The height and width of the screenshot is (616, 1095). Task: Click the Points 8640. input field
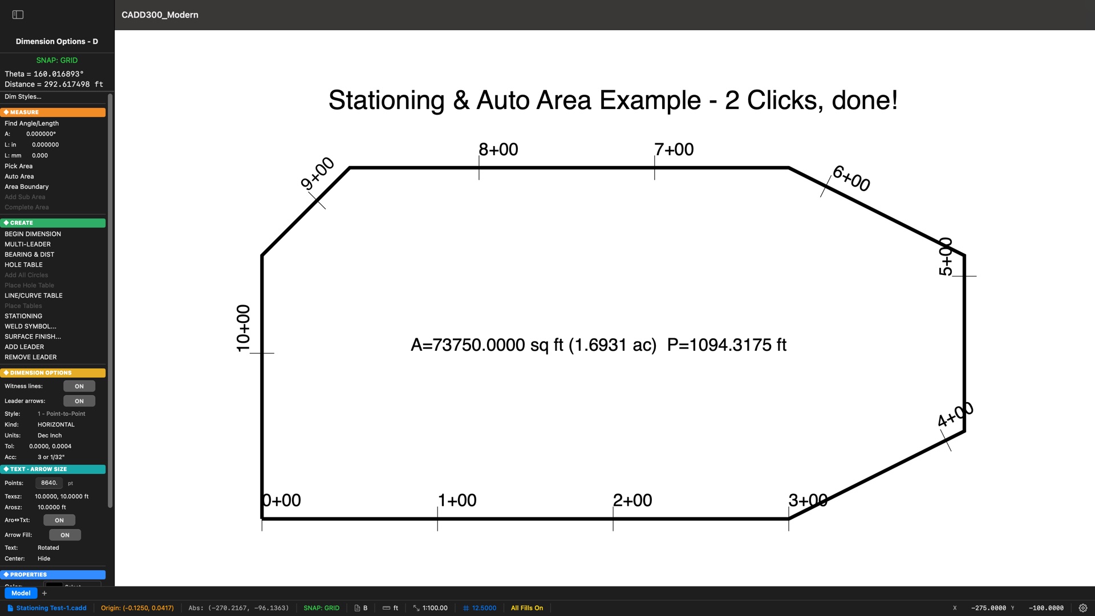[49, 483]
